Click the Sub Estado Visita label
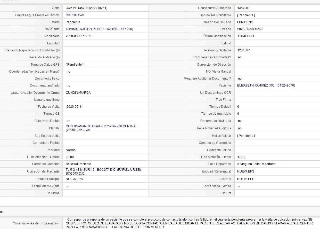Screen dimensions: 320x235 click(x=47, y=136)
